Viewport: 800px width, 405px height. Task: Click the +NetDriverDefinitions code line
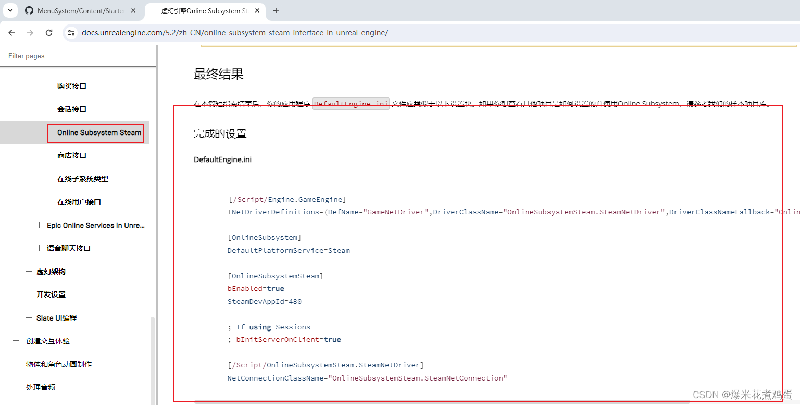514,212
